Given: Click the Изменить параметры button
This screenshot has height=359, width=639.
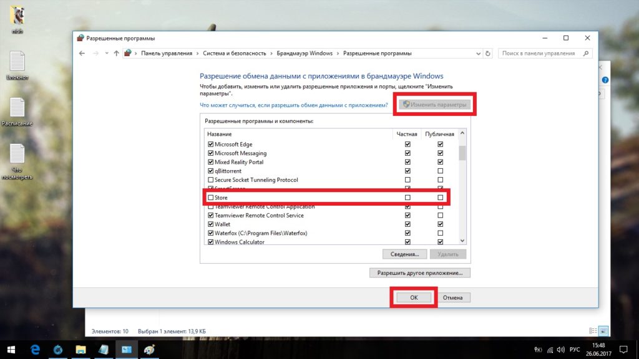Looking at the screenshot, I should coord(435,105).
